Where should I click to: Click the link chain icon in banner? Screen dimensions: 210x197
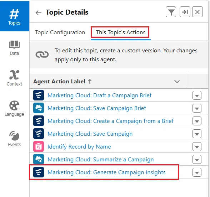tap(42, 55)
